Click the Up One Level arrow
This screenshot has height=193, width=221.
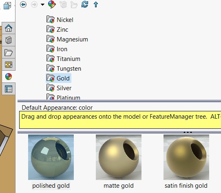coord(96,4)
